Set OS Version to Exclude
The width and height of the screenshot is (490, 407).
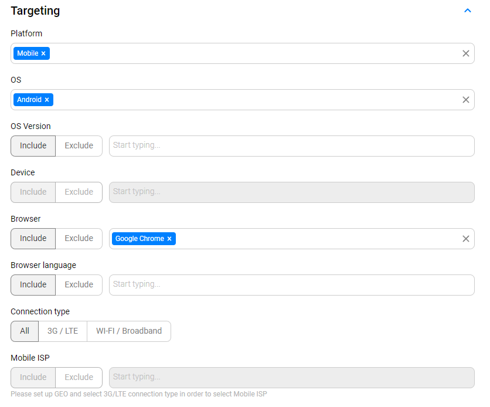click(x=79, y=146)
